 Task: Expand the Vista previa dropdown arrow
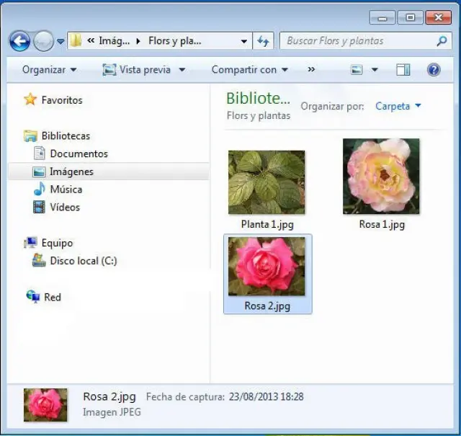pos(182,70)
